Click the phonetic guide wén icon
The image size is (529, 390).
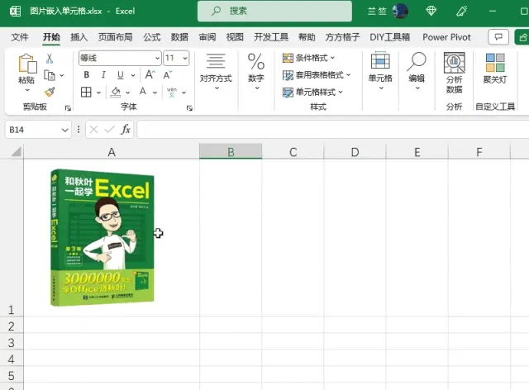172,92
